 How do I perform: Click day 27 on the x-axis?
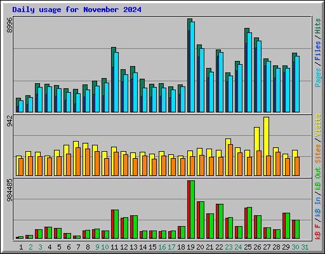coord(267,247)
